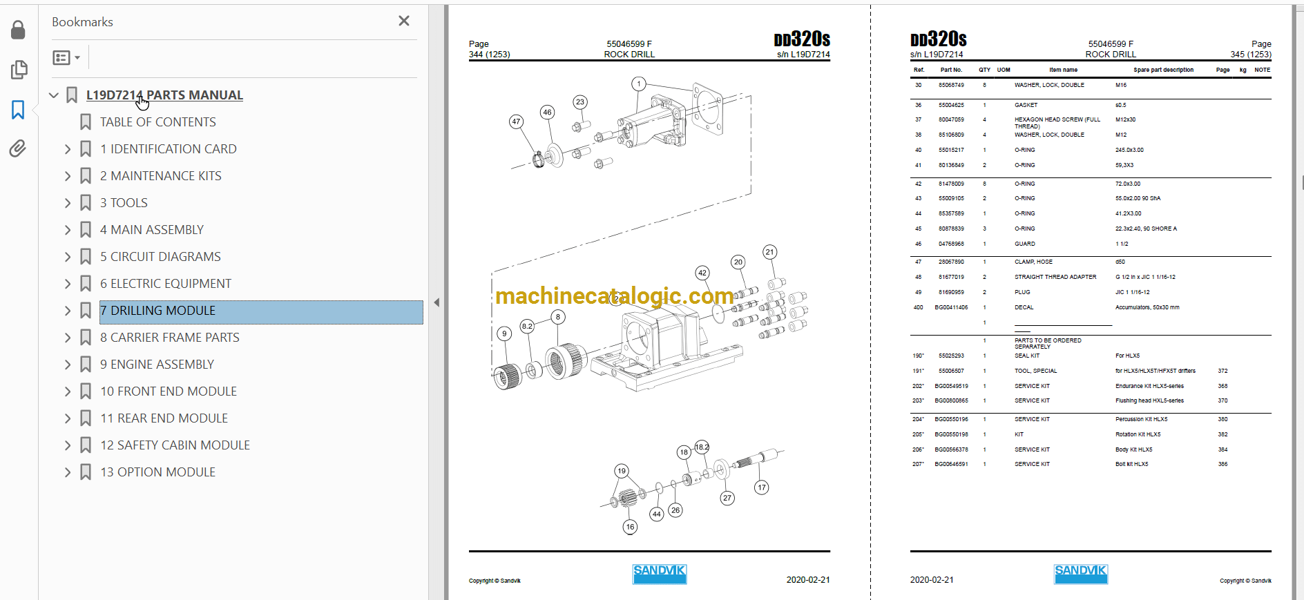Click the bookmark icon beside 5 CIRCUIT DIAGRAMS
Viewport: 1304px width, 600px height.
86,257
